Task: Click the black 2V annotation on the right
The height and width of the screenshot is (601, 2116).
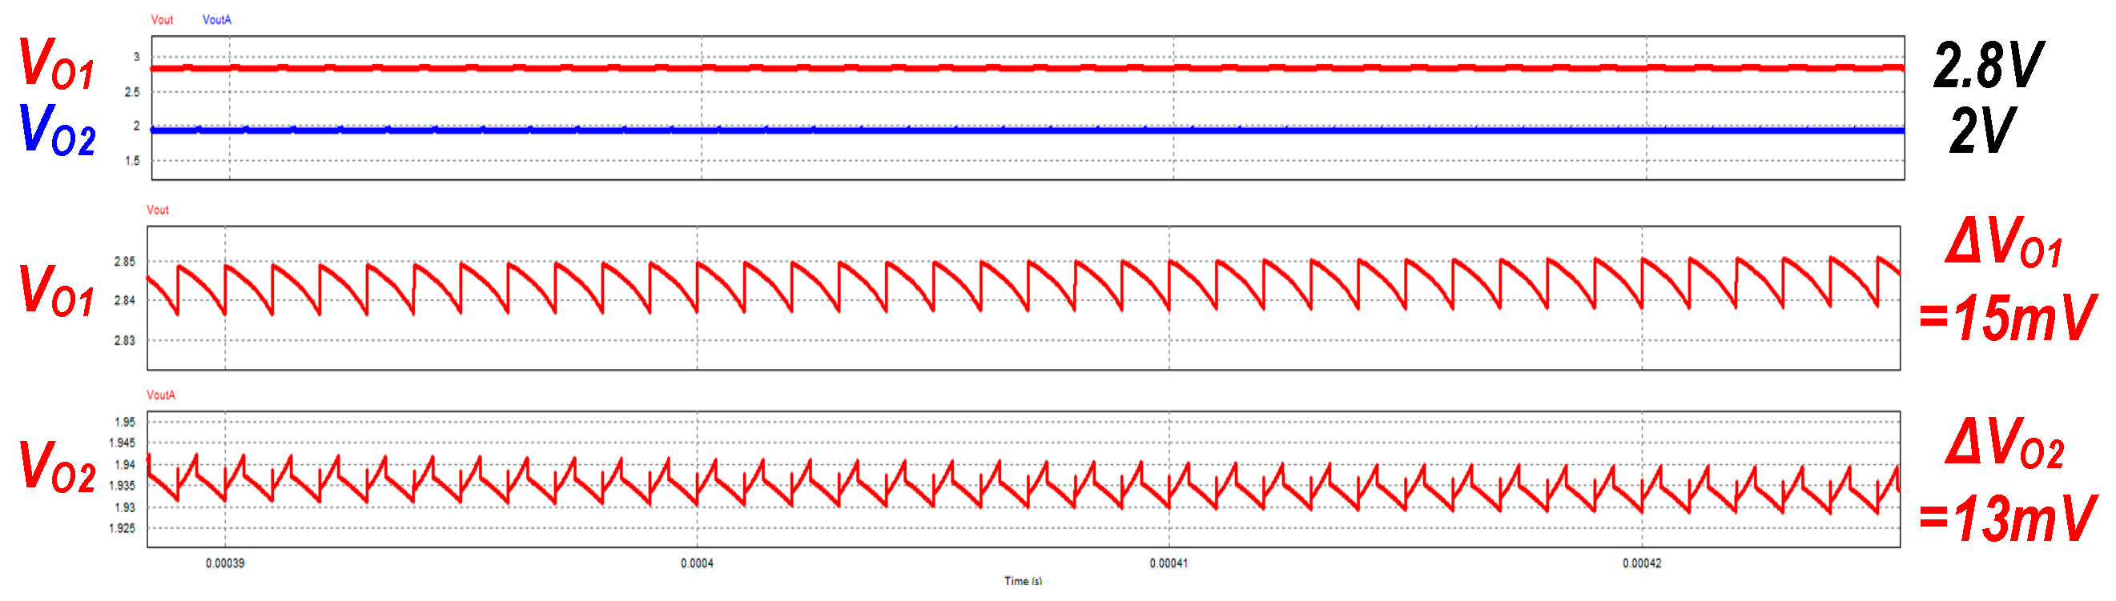Action: click(x=1983, y=130)
